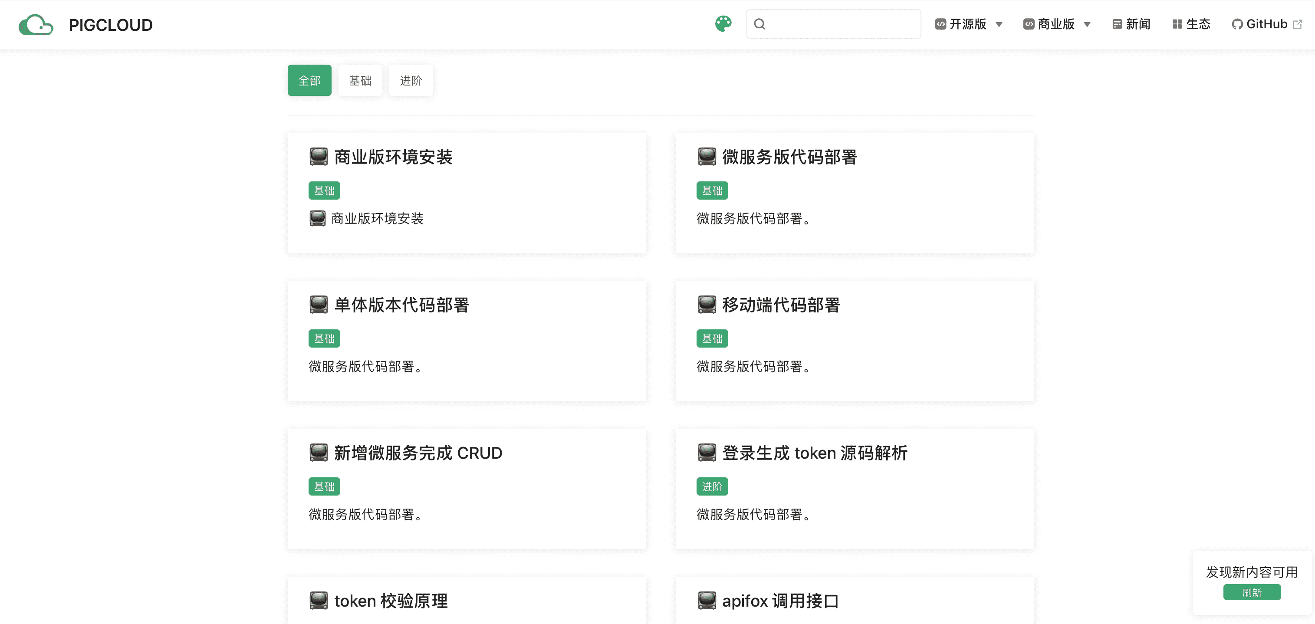1315x624 pixels.
Task: Click the 刷新 button in update notice
Action: [1252, 592]
